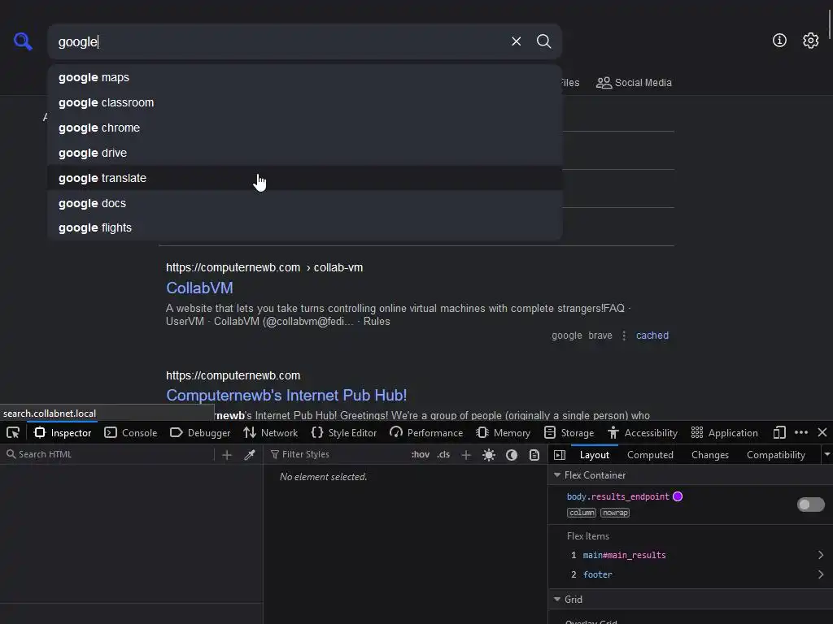The image size is (833, 624).
Task: Select the Computed sidebar tab
Action: [x=650, y=455]
